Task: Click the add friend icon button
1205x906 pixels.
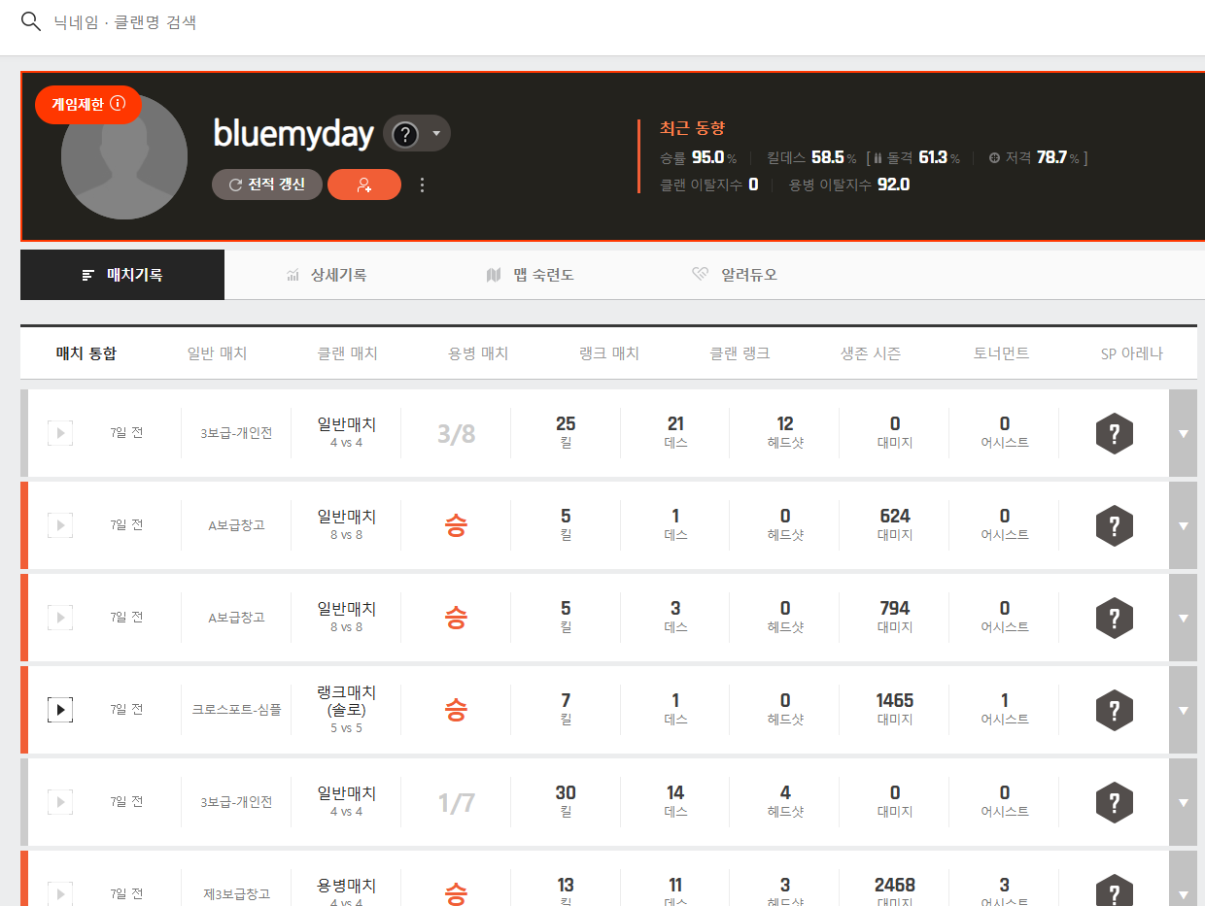Action: [364, 185]
